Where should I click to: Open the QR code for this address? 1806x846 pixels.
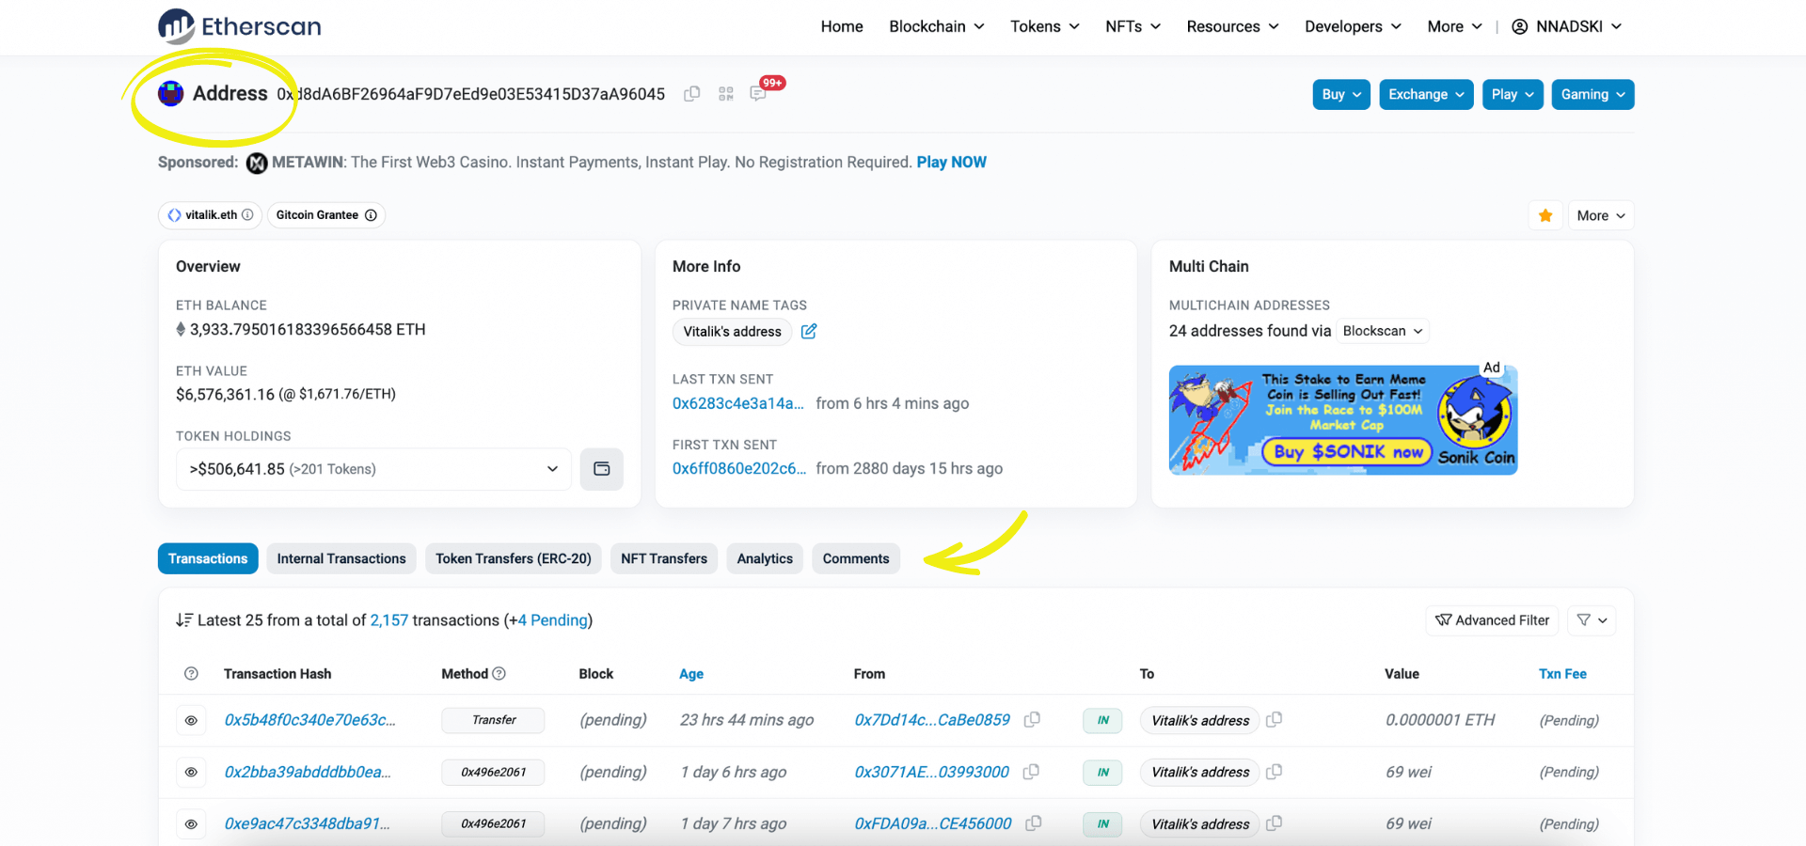(725, 94)
